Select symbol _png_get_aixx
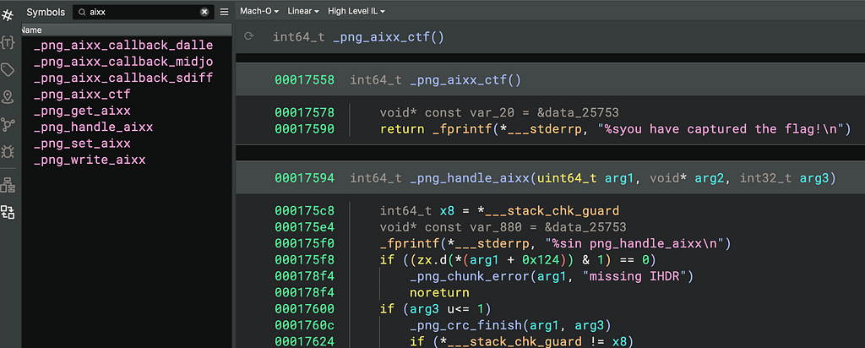The height and width of the screenshot is (348, 865). (82, 111)
